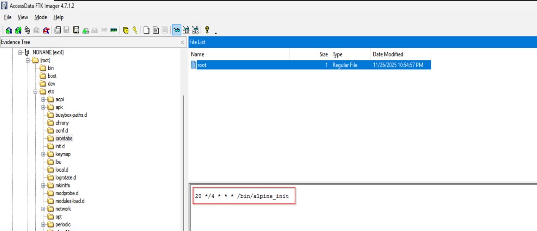537x231 pixels.
Task: Close the Evidence Tree pane
Action: (182, 42)
